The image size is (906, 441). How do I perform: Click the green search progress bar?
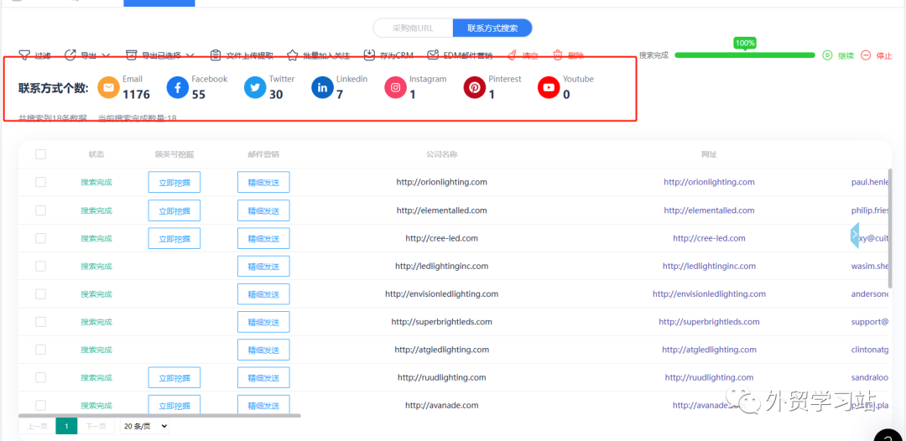click(x=745, y=54)
